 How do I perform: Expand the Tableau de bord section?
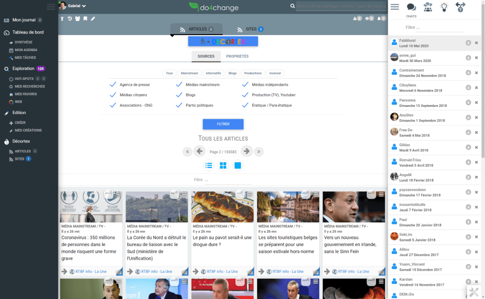pos(28,33)
